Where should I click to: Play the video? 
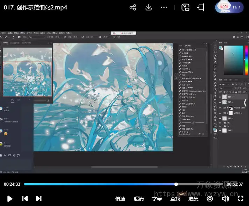point(10,199)
